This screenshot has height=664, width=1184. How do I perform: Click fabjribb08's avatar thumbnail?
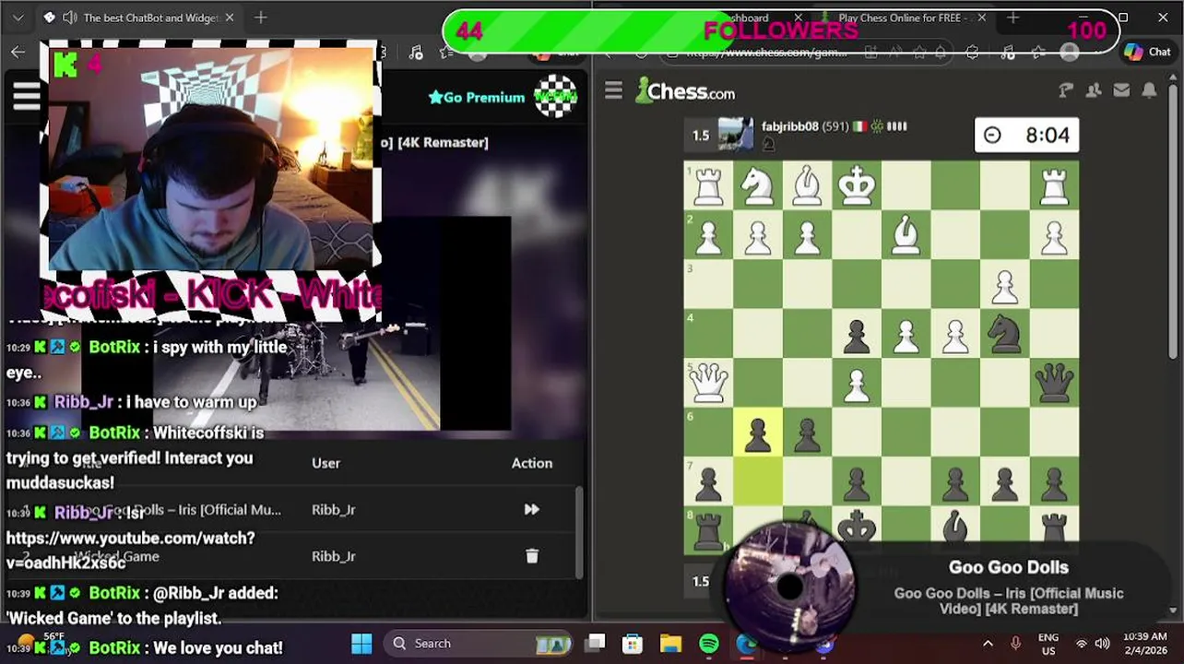point(736,135)
